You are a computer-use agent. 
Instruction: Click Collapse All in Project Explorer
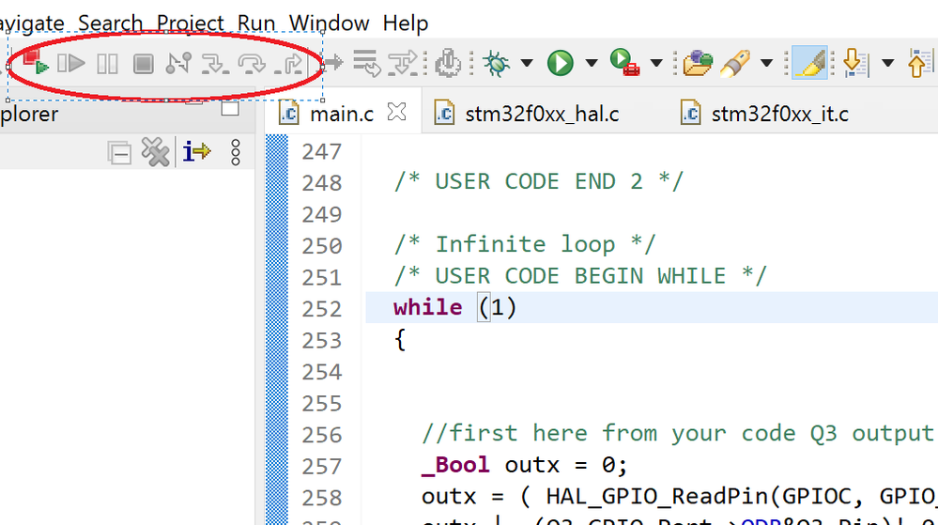coord(119,153)
